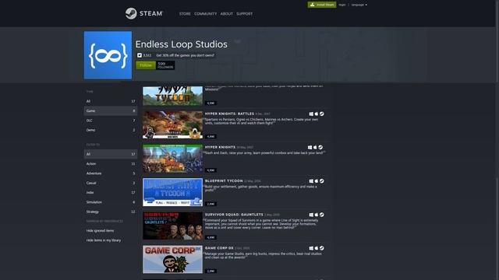The width and height of the screenshot is (499, 280).
Task: Filter by Adventure genre
Action: (111, 173)
